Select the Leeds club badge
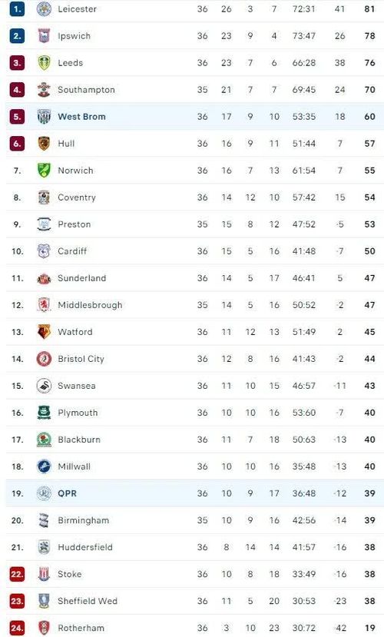The width and height of the screenshot is (384, 637). tap(44, 62)
